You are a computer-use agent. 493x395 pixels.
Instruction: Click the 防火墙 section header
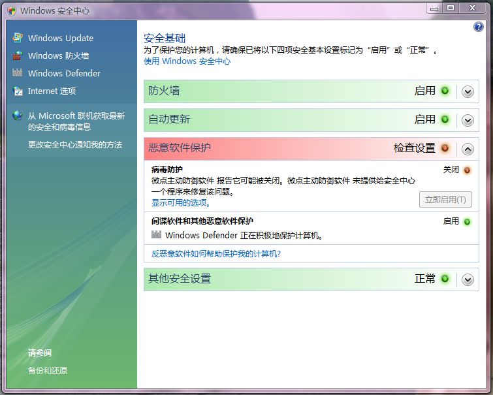[x=311, y=91]
